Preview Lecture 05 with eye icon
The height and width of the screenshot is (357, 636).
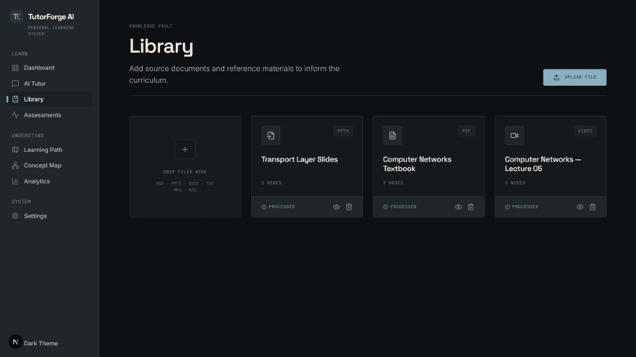pos(580,206)
